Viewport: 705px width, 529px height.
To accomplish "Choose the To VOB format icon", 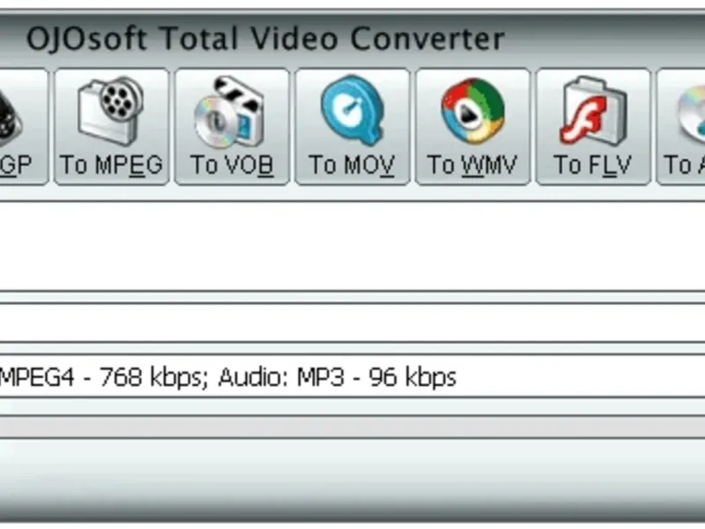I will point(232,126).
